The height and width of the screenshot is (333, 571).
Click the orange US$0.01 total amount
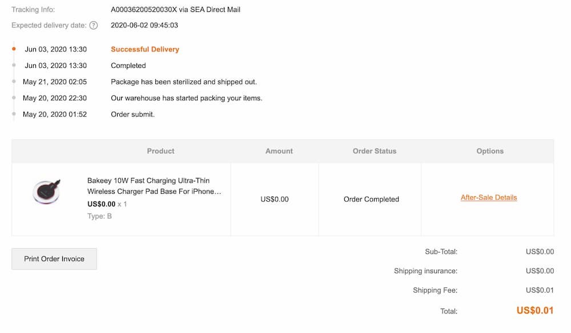tap(535, 310)
